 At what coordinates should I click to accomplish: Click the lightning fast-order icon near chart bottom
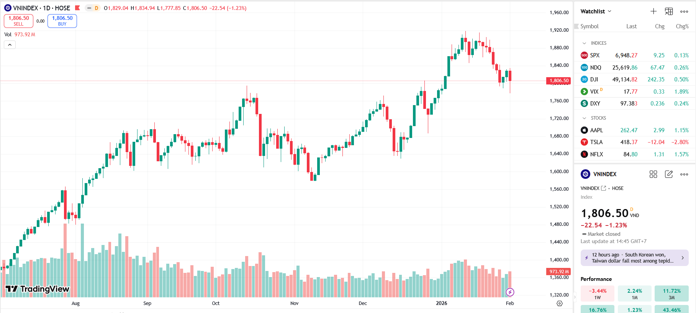point(510,292)
